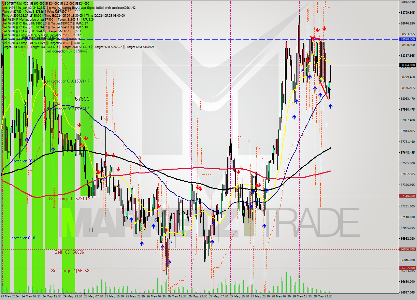The image size is (417, 300).
Task: Click the 58229.460 price axis value
Action: tap(408, 77)
